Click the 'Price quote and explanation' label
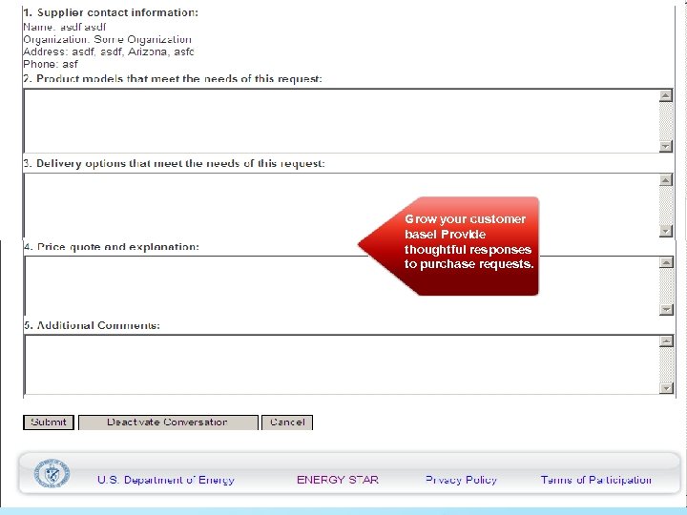The height and width of the screenshot is (515, 687). pyautogui.click(x=112, y=247)
